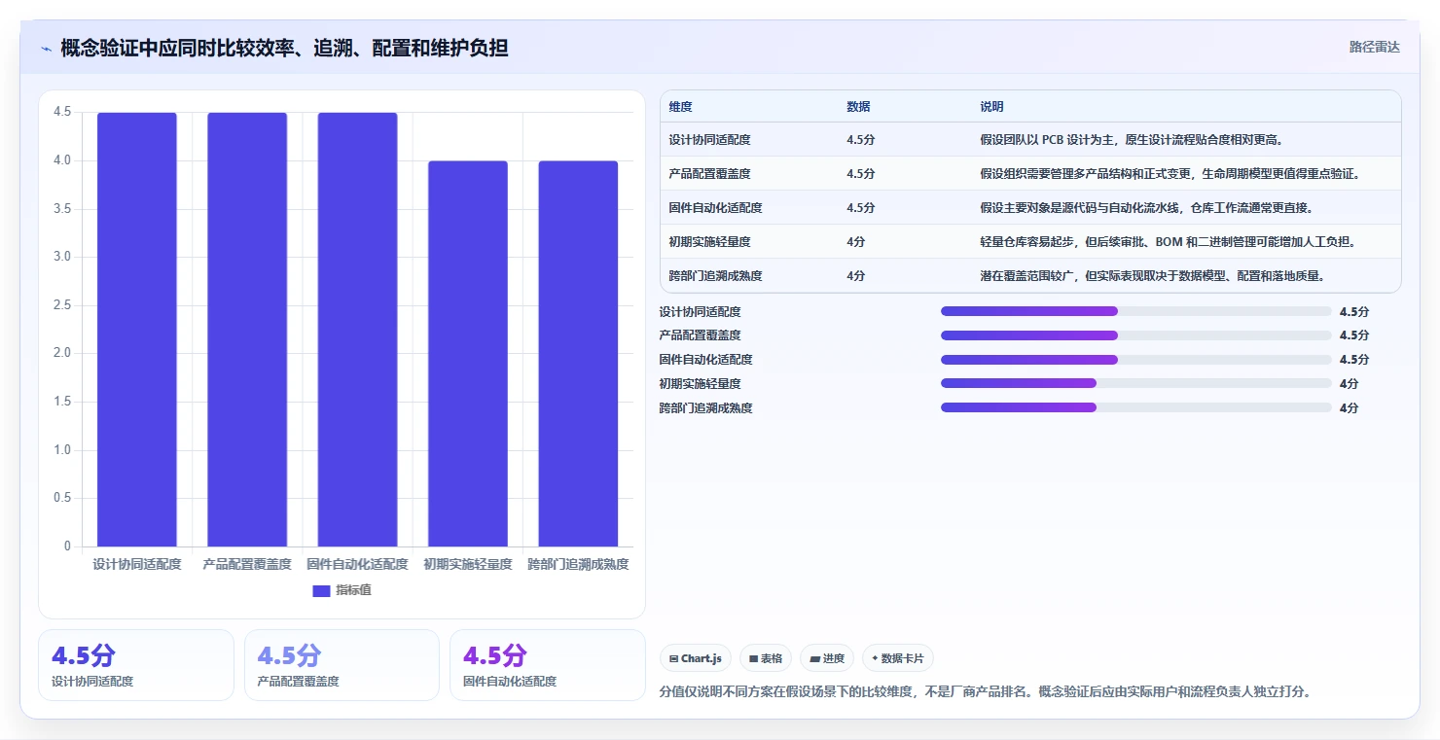Click the 固件自动化适配度 progress bar
The image size is (1440, 740).
[x=1136, y=360]
